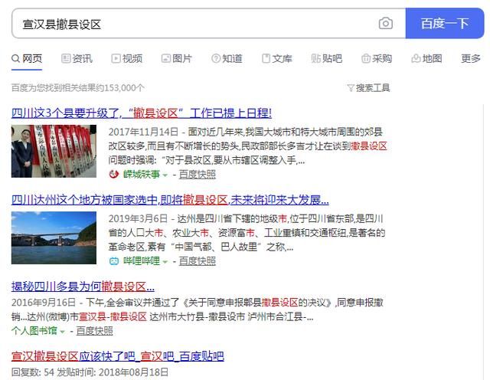Open 搜索工具 filter options

[369, 88]
